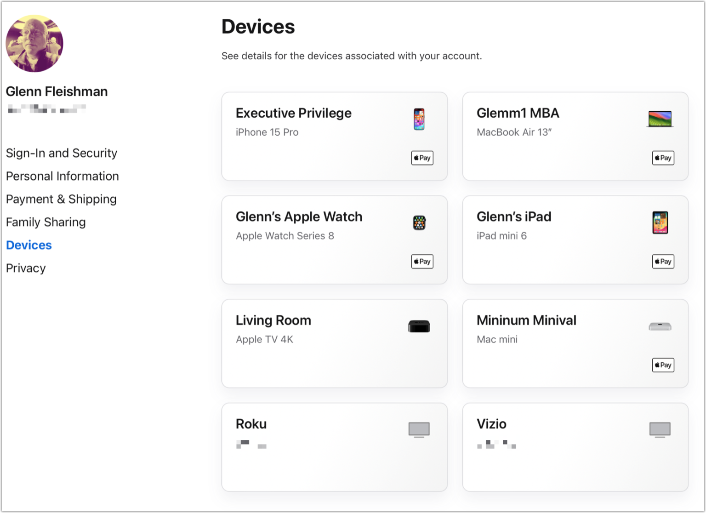Open Sign-In and Security settings
The image size is (706, 513).
pos(62,153)
